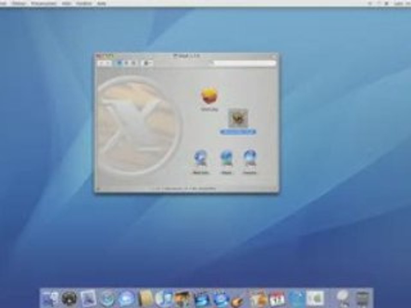Open the right globe web link icon

250,158
